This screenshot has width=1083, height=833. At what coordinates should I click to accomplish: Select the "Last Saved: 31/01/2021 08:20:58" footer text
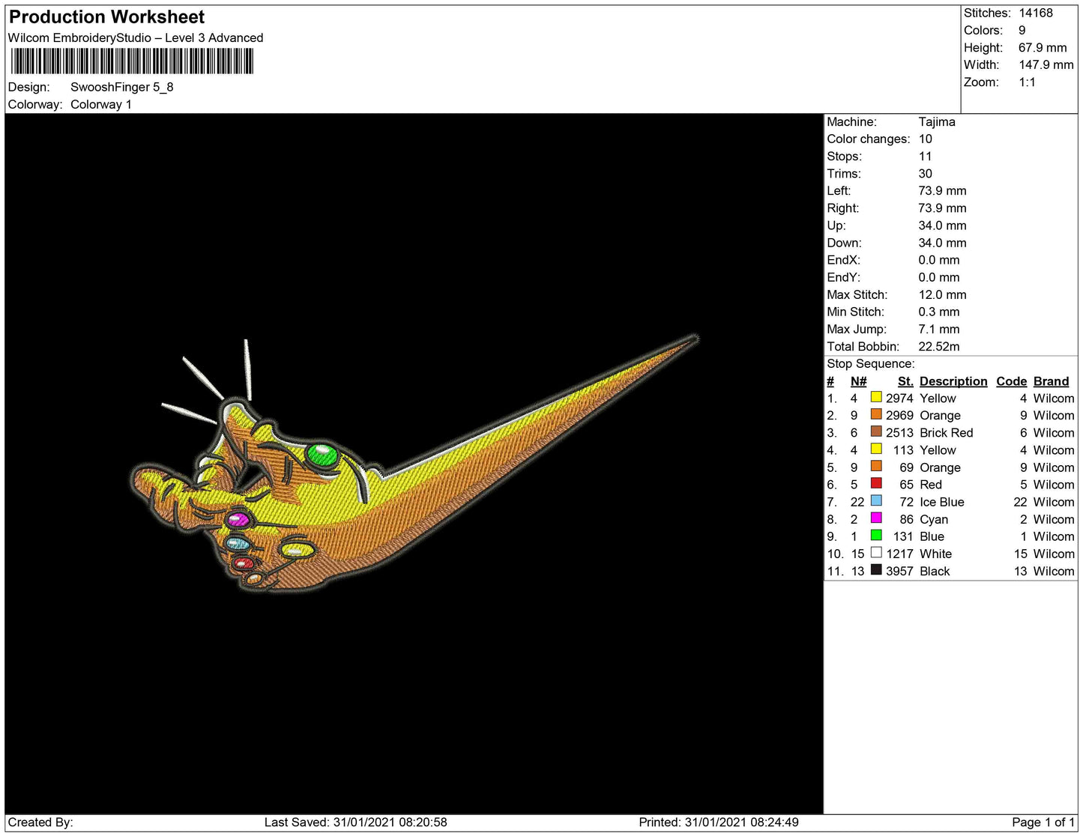pos(356,822)
